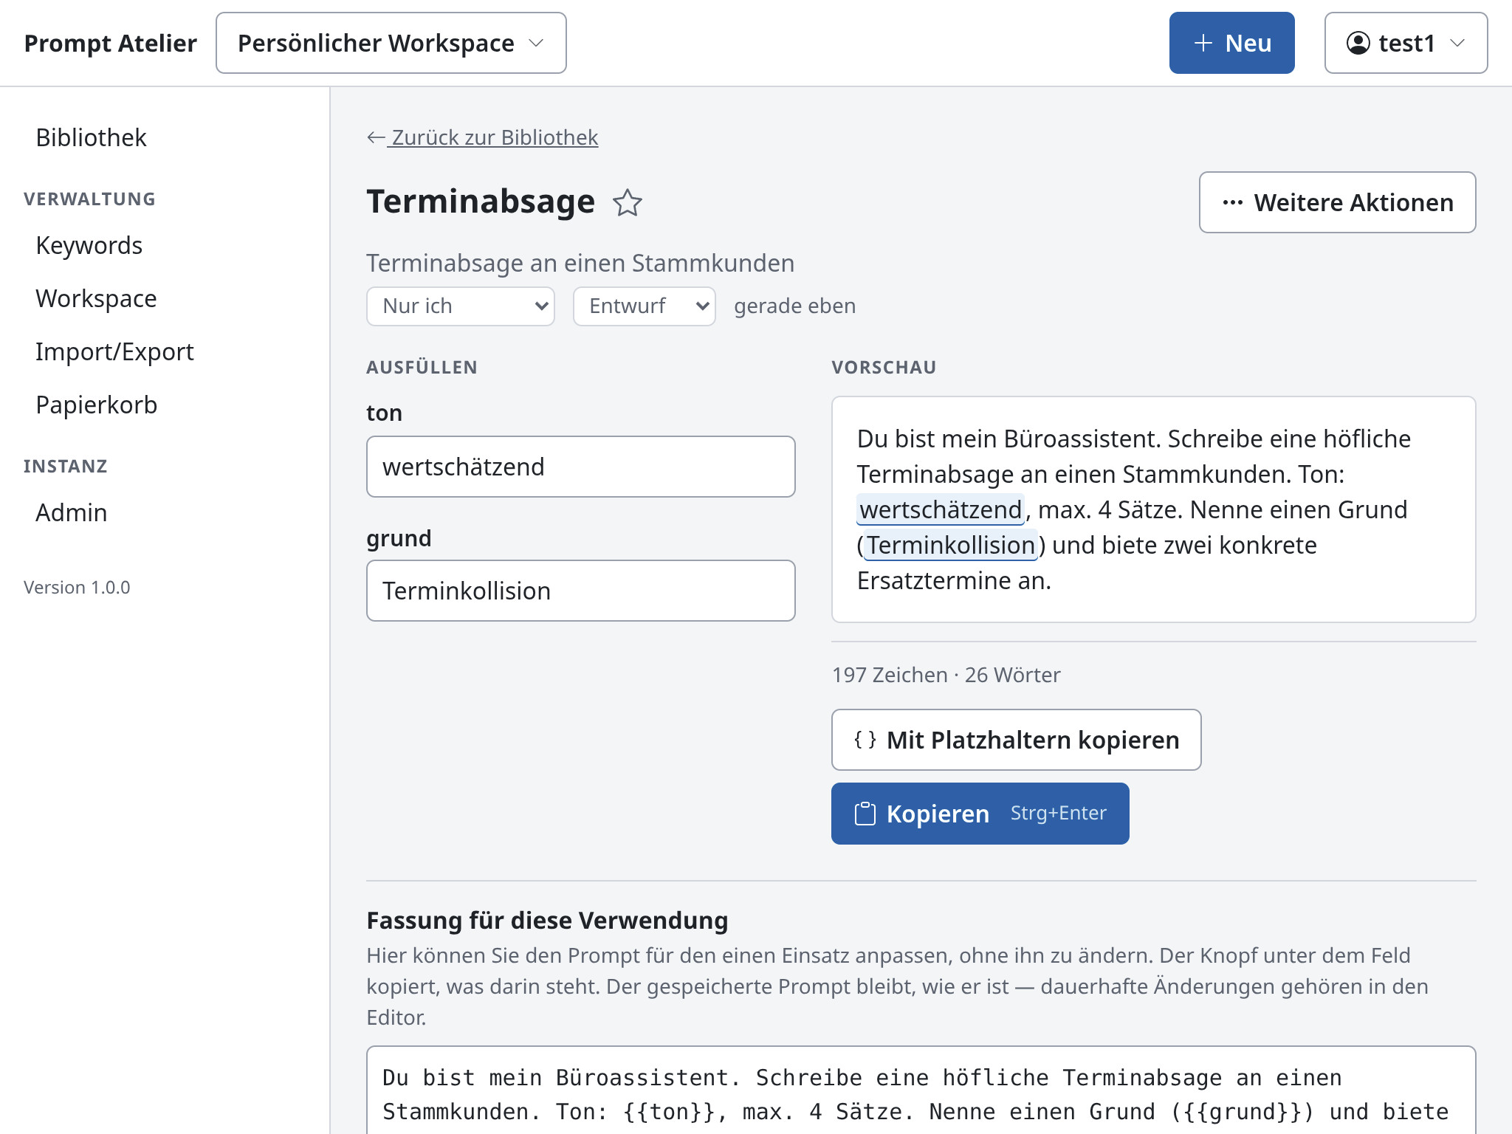Screen dimensions: 1512x1134
Task: Click the 197 Zeichen · 26 Wörter counter
Action: pos(946,675)
